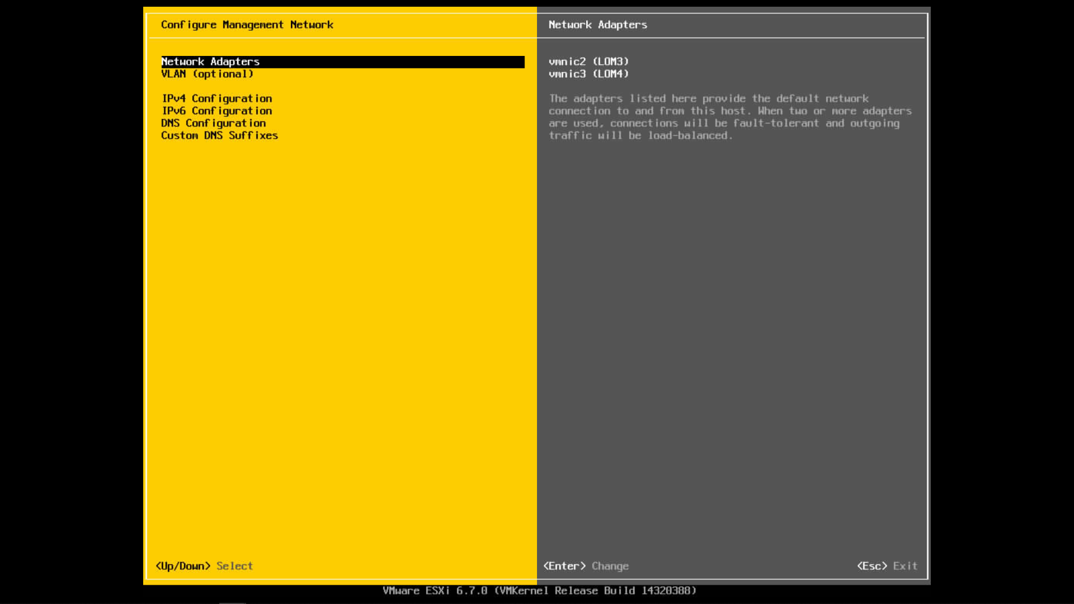Select the Network Adapters menu entry
The width and height of the screenshot is (1074, 604).
coord(210,62)
